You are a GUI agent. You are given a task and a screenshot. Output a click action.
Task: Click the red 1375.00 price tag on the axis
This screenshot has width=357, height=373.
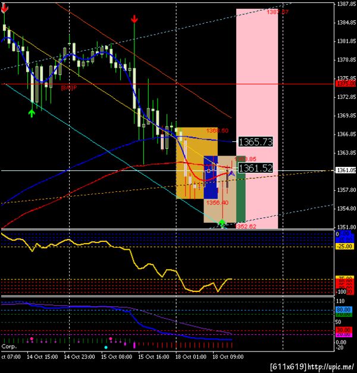346,84
